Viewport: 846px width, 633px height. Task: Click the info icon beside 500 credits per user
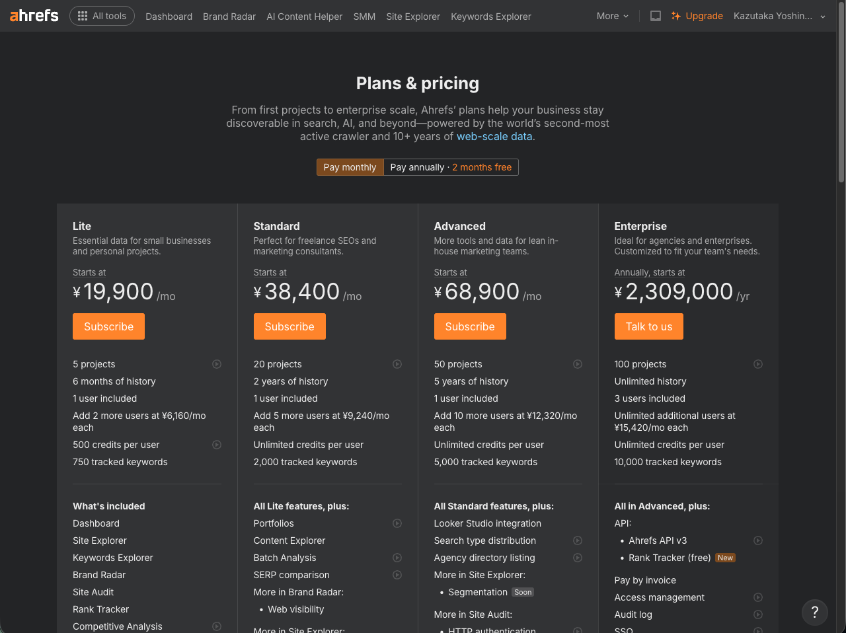[216, 445]
